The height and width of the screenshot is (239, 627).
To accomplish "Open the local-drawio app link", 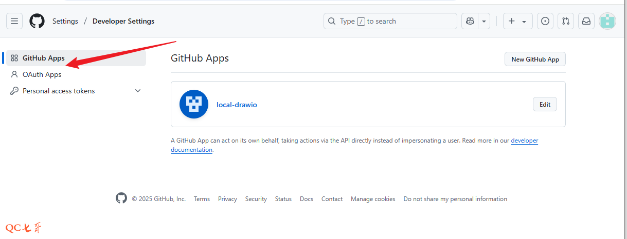I will point(237,105).
